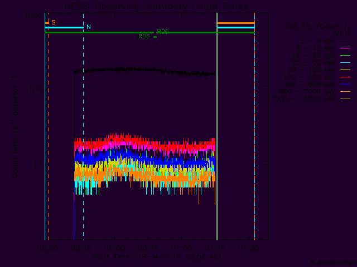Select the '800 - 7000 keV' legend label

tap(307, 91)
